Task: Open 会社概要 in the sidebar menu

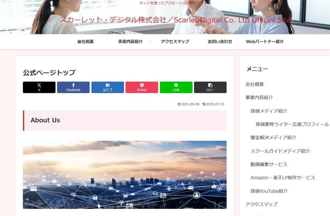Action: point(255,84)
